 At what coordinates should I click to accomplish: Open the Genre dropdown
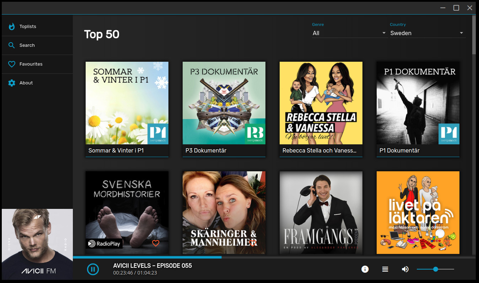pos(349,33)
